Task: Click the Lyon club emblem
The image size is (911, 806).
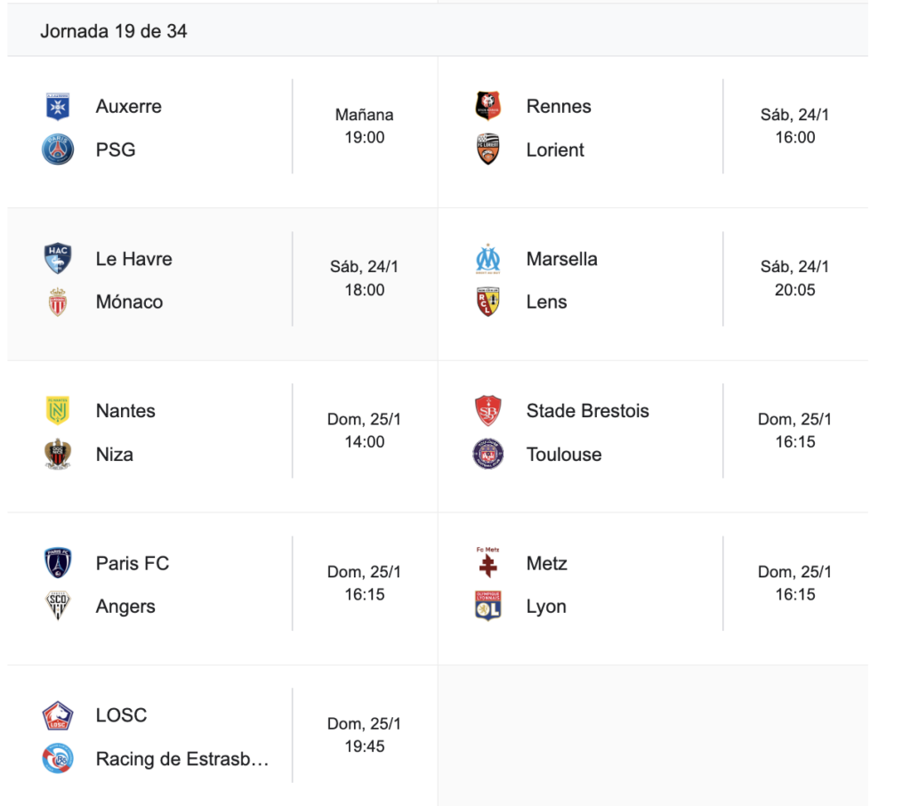Action: pyautogui.click(x=488, y=607)
